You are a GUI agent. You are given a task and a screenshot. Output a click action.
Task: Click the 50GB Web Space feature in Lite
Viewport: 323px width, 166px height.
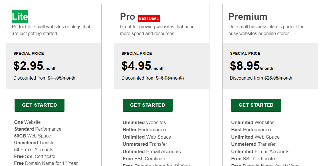(x=32, y=136)
